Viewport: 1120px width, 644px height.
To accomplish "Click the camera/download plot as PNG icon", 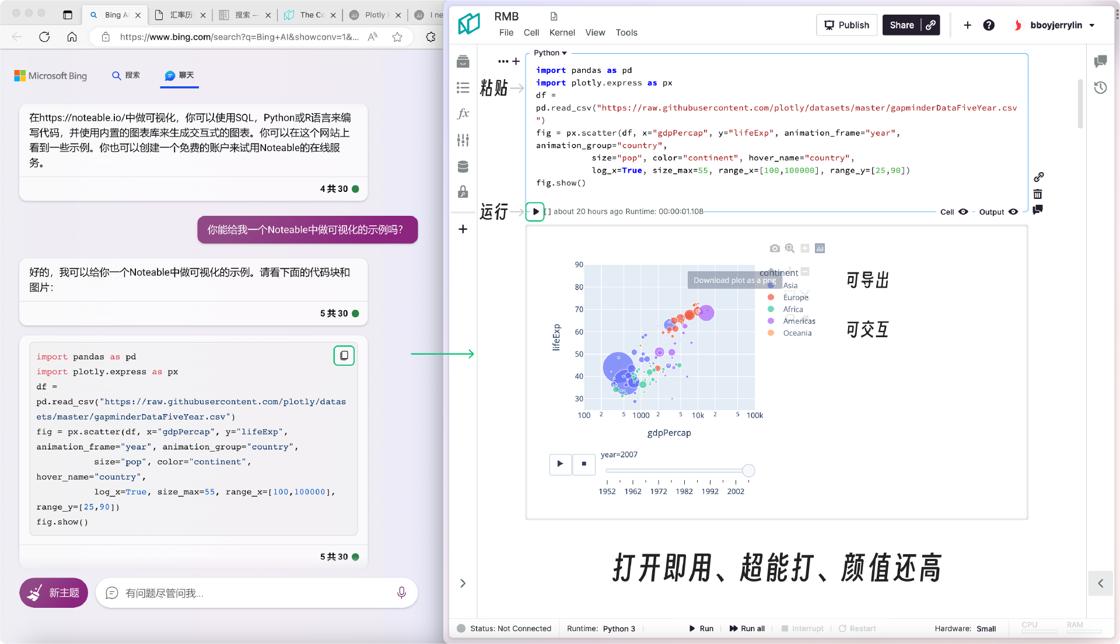I will (x=775, y=248).
